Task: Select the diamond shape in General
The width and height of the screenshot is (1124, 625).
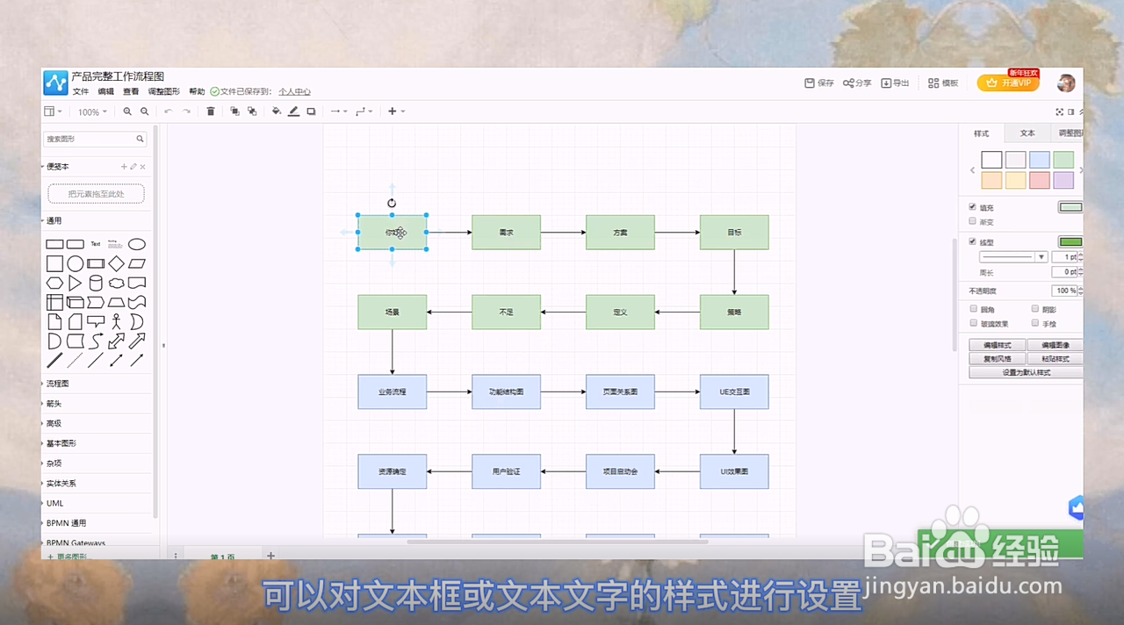Action: pyautogui.click(x=116, y=263)
